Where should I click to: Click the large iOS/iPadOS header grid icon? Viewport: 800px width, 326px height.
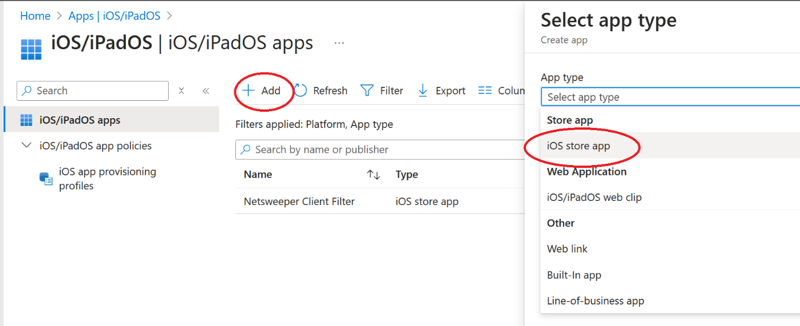tap(31, 50)
